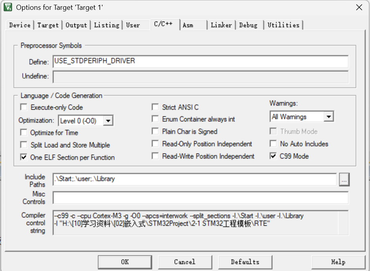Image resolution: width=370 pixels, height=271 pixels.
Task: Click the Compiler control string box
Action: pyautogui.click(x=201, y=222)
